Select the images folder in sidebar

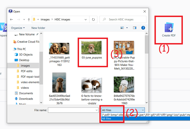tap(23, 66)
